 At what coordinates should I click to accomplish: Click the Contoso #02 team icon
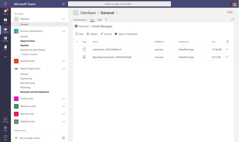coord(16,99)
